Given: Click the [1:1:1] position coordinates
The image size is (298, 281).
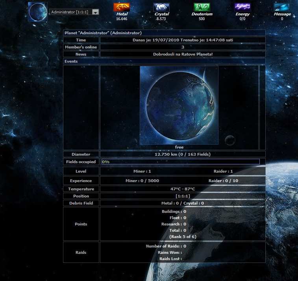Looking at the screenshot, I should (x=182, y=196).
